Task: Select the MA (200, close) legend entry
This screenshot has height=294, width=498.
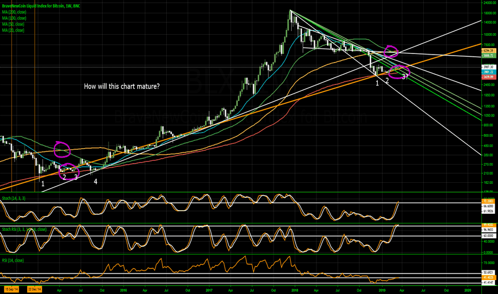Action: click(14, 12)
